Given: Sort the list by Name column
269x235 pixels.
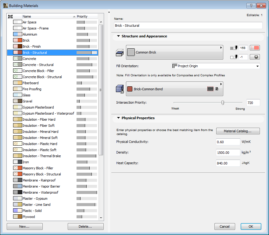Looking at the screenshot, I should [49, 16].
